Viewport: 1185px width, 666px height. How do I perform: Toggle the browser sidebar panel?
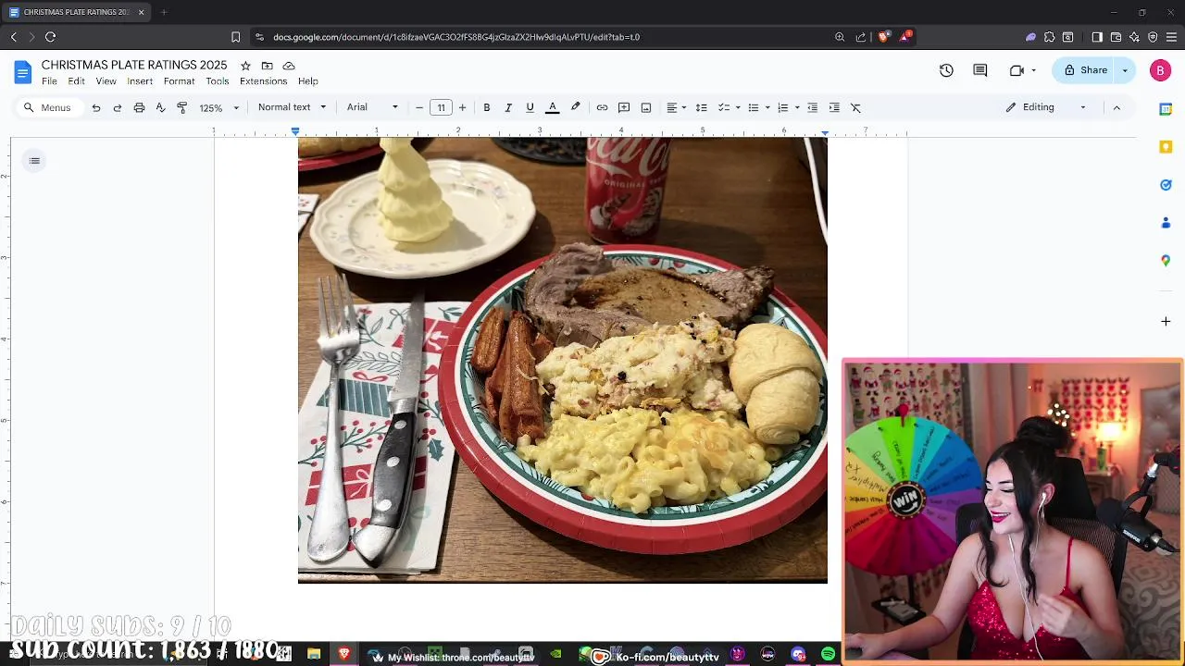pos(1097,37)
